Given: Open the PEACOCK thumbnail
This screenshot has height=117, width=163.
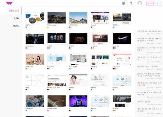Looking at the screenshot, I should pos(35,60).
